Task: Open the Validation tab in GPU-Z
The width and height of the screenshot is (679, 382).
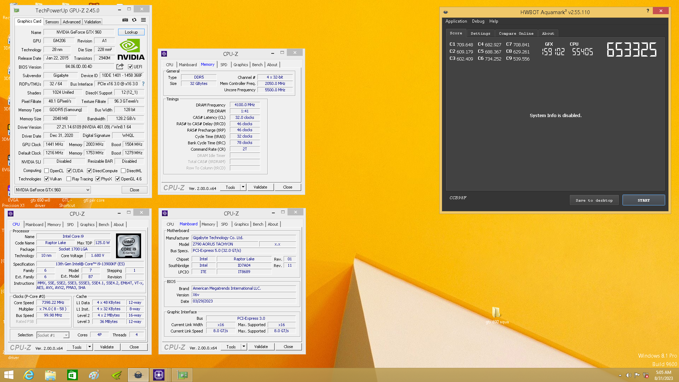Action: [x=92, y=22]
